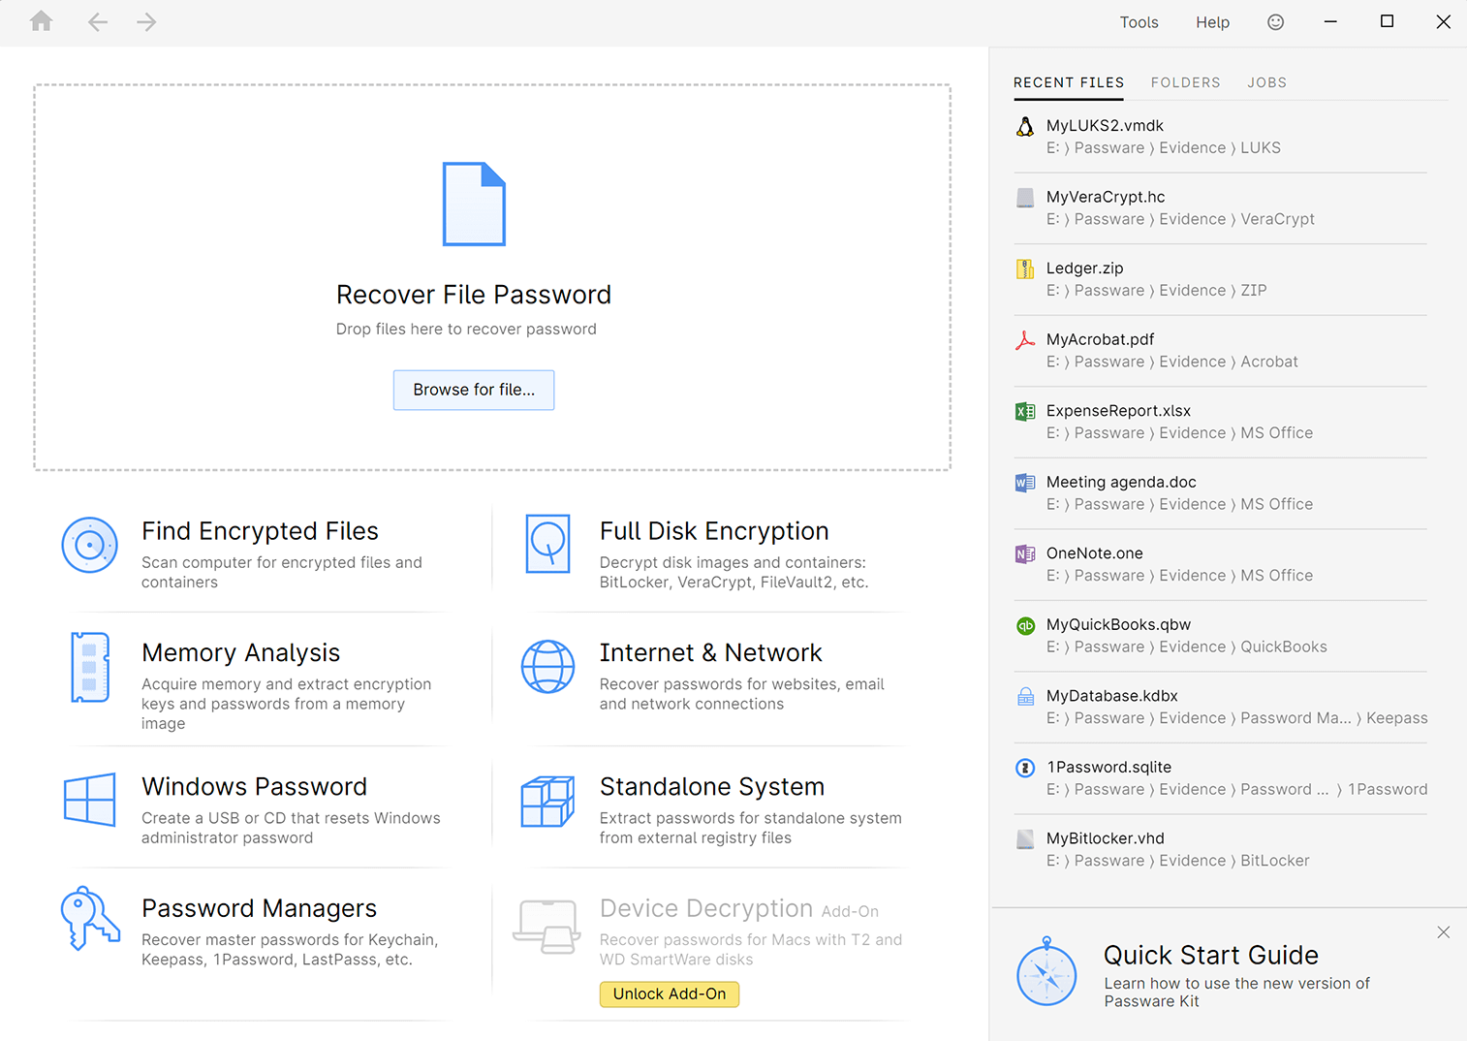This screenshot has height=1041, width=1467.
Task: Select the Full Disk Encryption magnifier icon
Action: pos(547,545)
